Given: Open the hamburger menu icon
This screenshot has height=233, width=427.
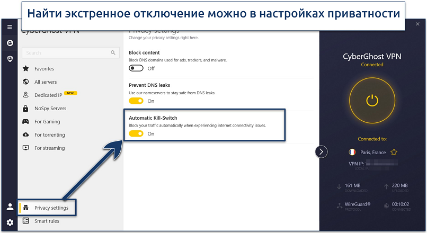Looking at the screenshot, I should click(9, 28).
